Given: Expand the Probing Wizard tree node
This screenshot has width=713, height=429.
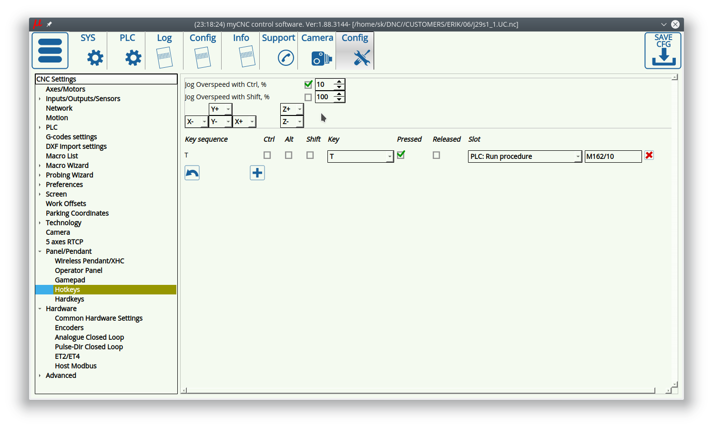Looking at the screenshot, I should click(40, 175).
